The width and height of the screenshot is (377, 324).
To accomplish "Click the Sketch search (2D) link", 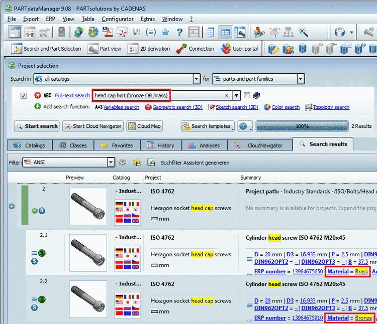I will coord(237,107).
